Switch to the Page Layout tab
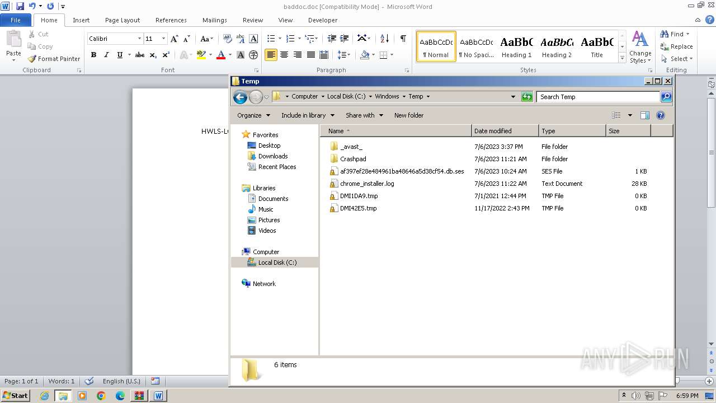716x403 pixels. tap(123, 20)
